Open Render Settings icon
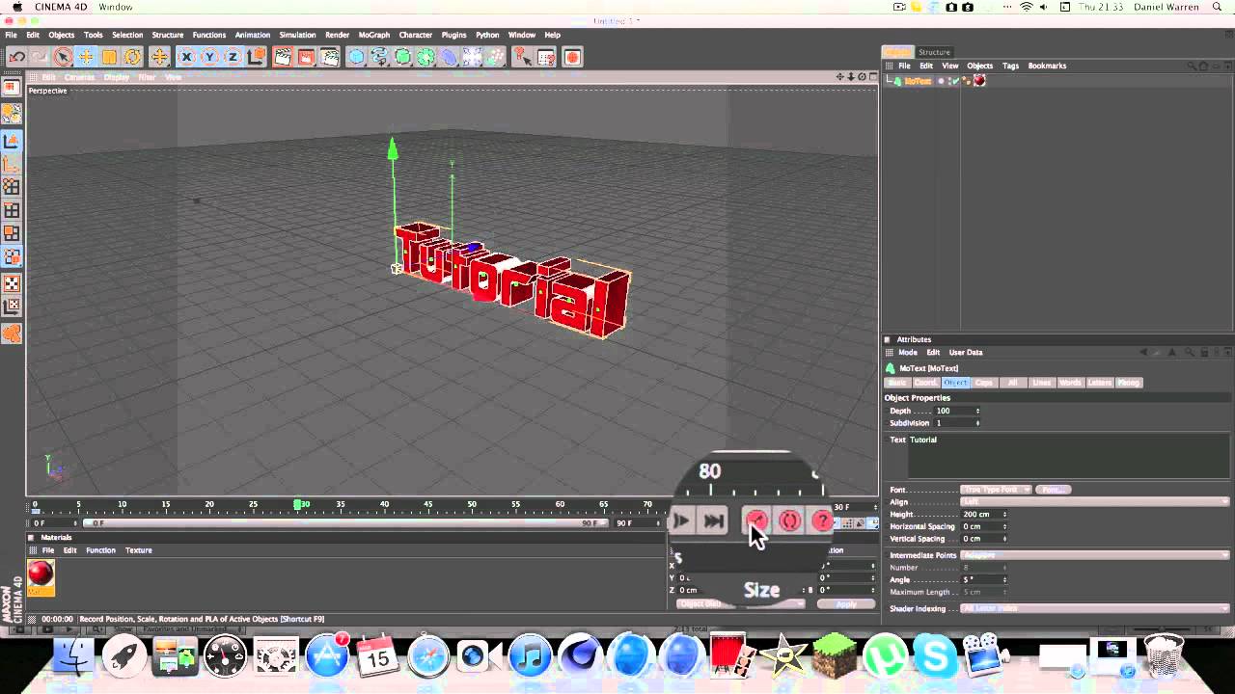Image resolution: width=1235 pixels, height=694 pixels. click(329, 57)
